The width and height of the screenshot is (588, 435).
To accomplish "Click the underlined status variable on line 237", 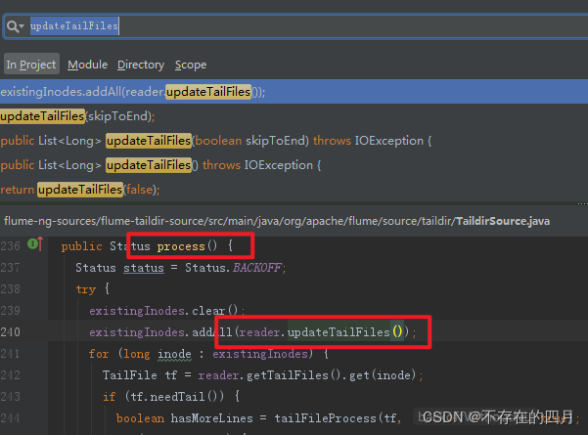I will [144, 268].
